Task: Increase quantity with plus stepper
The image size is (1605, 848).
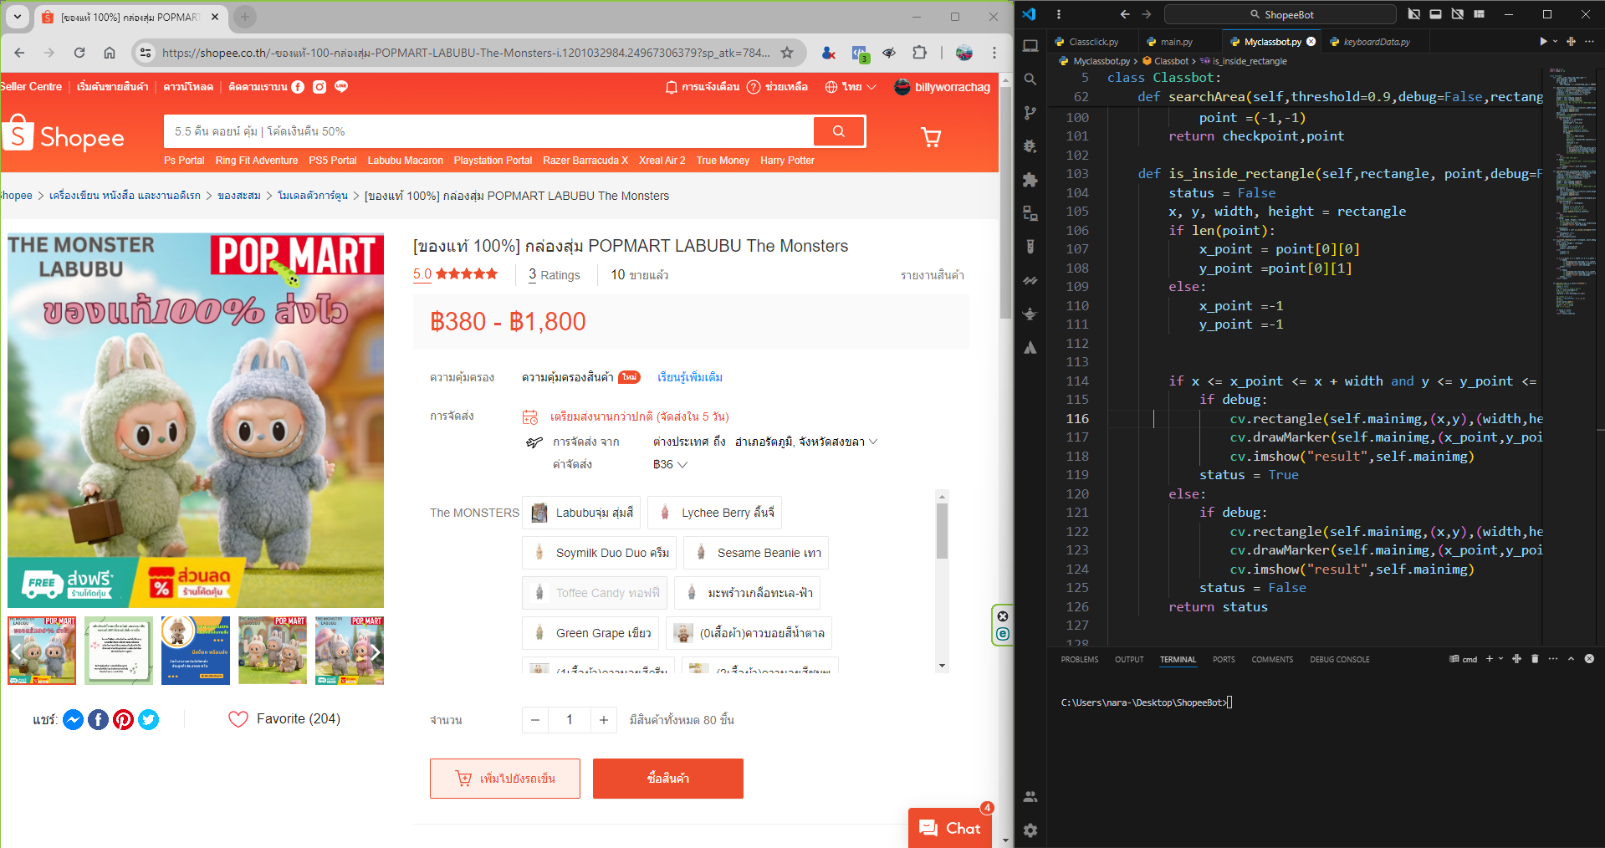Action: 603,720
